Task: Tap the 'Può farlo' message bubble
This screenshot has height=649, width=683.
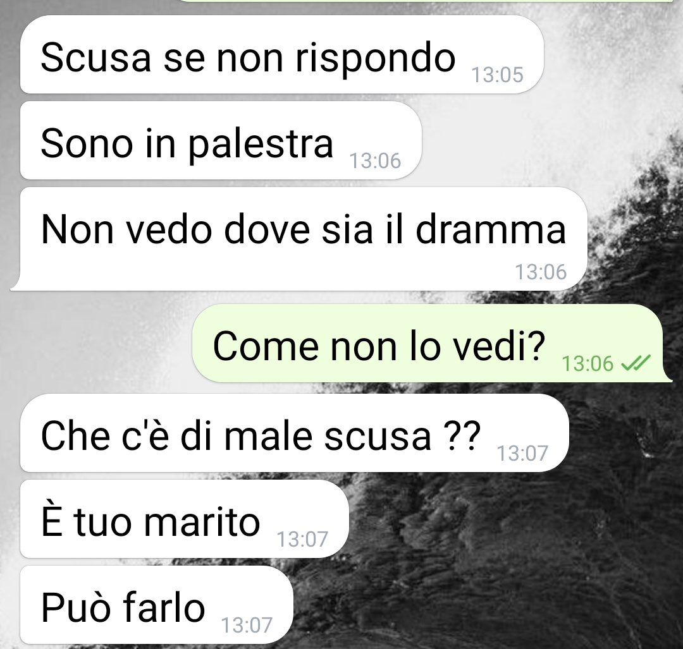Action: 156,605
